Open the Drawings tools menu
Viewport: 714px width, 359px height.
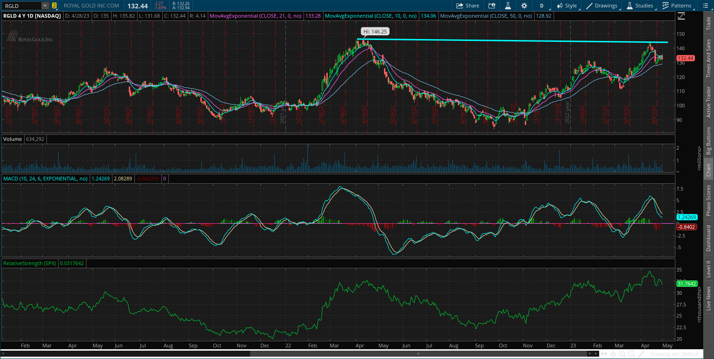[602, 6]
